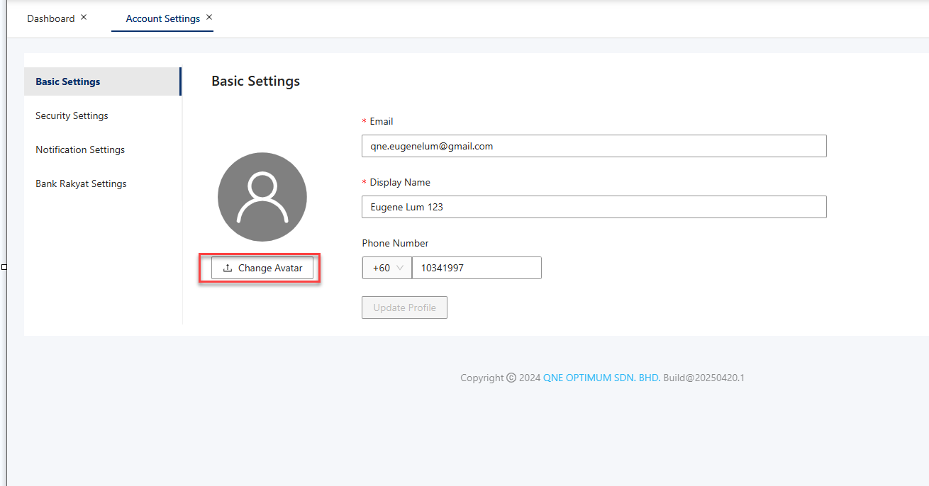Close the Dashboard tab
The width and height of the screenshot is (929, 486).
(x=84, y=17)
